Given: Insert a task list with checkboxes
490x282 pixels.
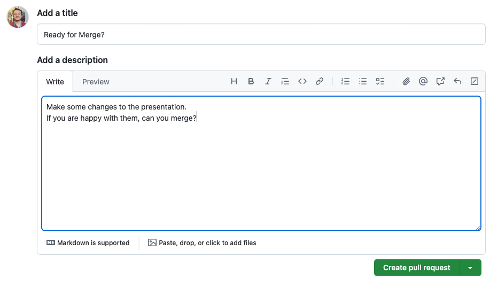Looking at the screenshot, I should tap(380, 82).
